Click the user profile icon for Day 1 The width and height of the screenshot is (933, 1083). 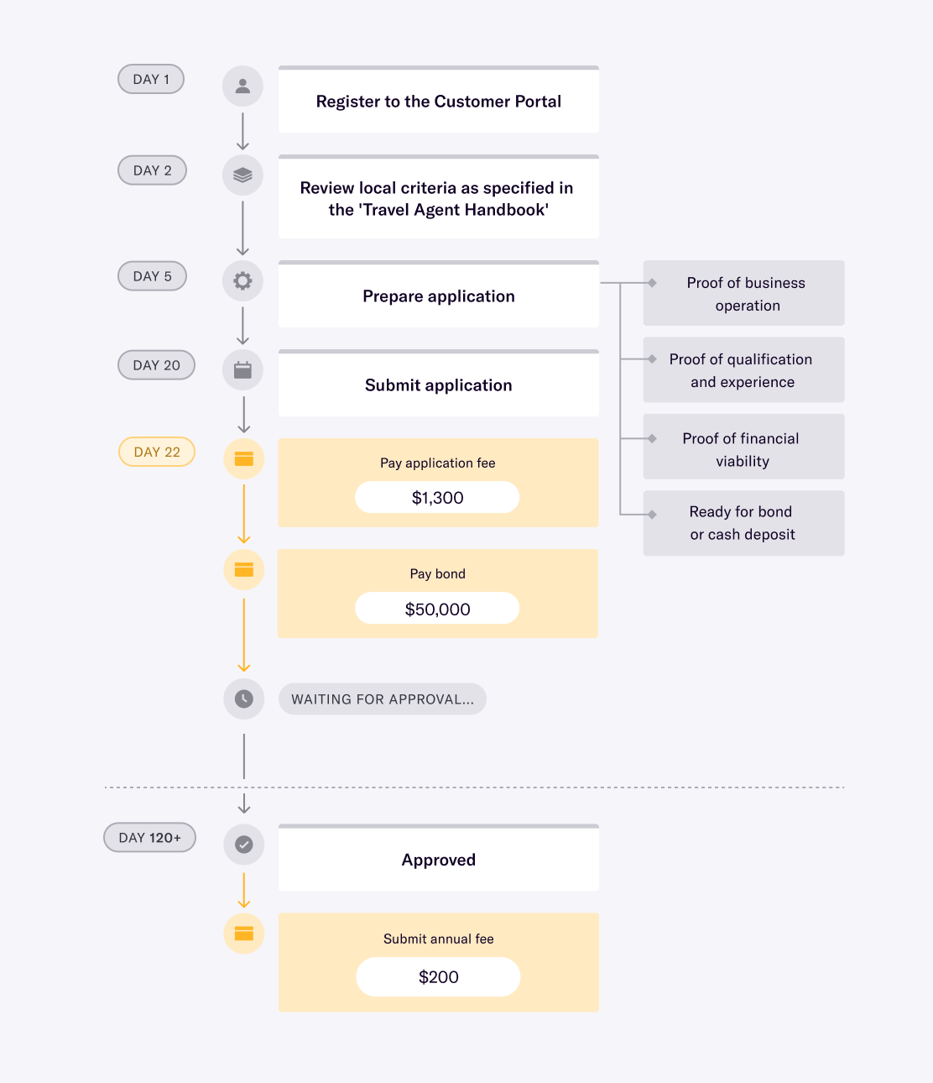[242, 86]
